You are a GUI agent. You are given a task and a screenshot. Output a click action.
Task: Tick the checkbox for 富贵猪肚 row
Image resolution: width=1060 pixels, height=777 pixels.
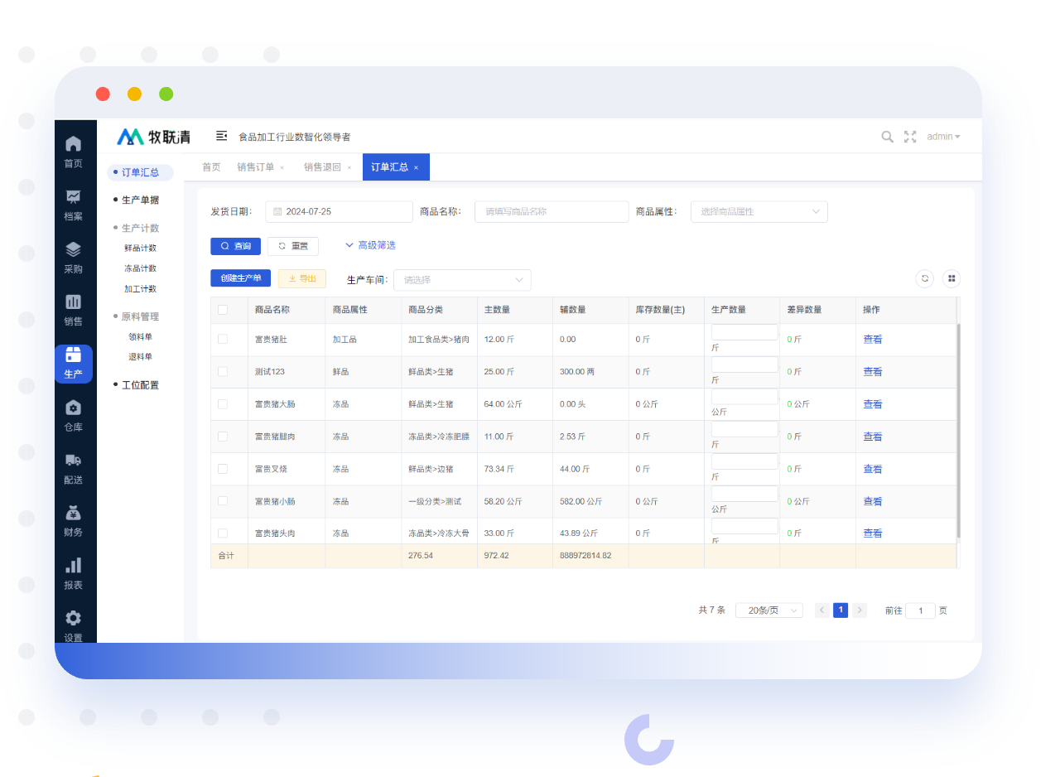pyautogui.click(x=223, y=339)
